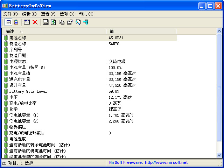The height and width of the screenshot is (168, 224).
Task: Click battery icon beside 电压 row
Action: 6,97
